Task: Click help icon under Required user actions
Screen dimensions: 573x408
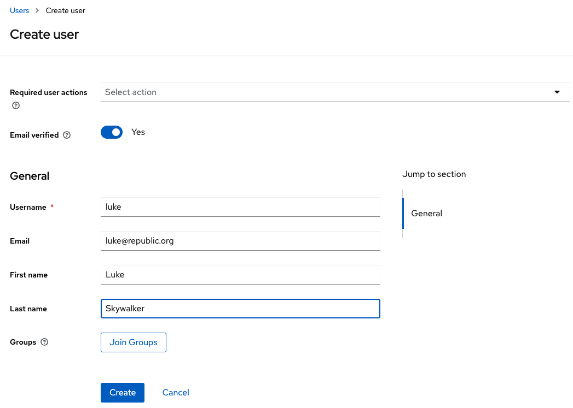Action: click(16, 106)
